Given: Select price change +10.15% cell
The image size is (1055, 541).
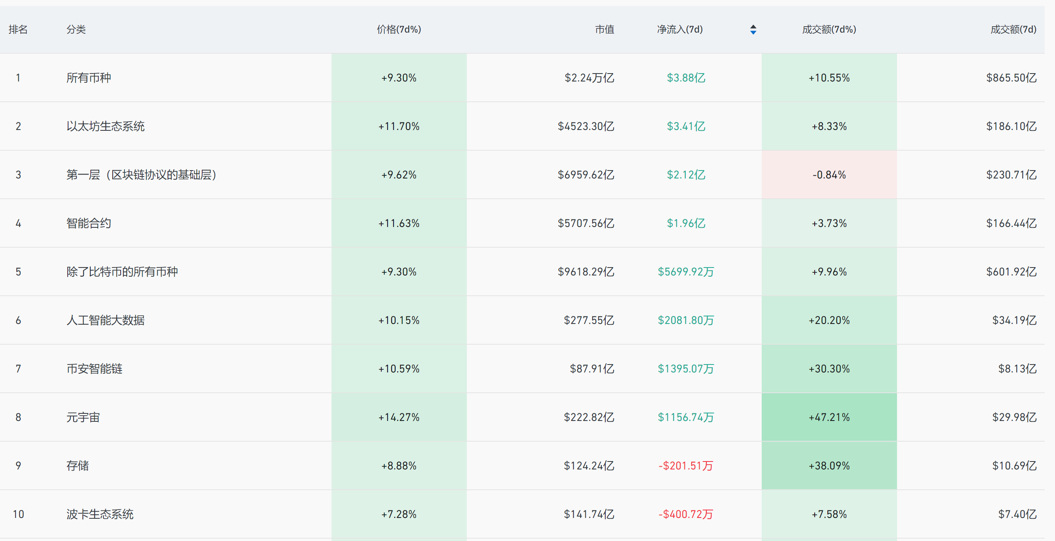Looking at the screenshot, I should pos(399,320).
